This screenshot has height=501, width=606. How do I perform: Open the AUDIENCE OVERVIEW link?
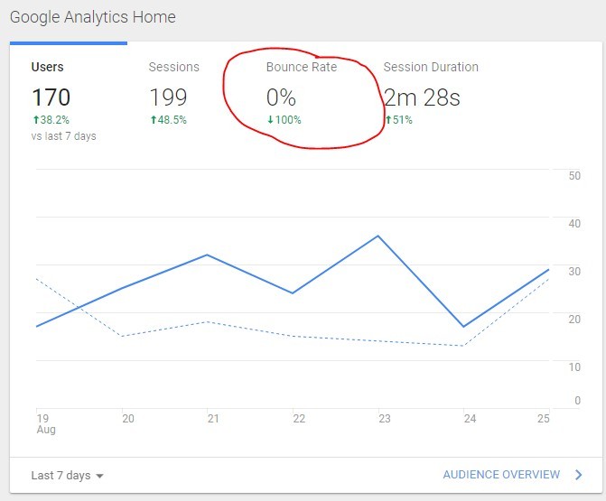501,474
